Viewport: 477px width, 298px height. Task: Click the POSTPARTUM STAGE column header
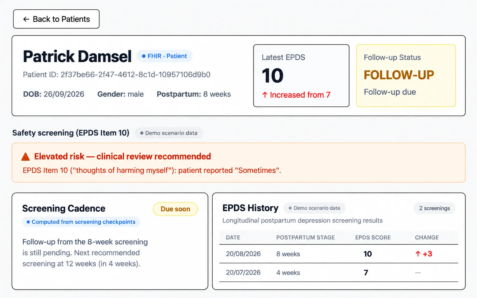click(306, 237)
